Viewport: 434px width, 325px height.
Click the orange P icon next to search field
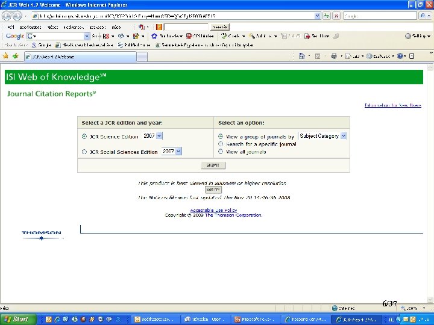coord(159,27)
